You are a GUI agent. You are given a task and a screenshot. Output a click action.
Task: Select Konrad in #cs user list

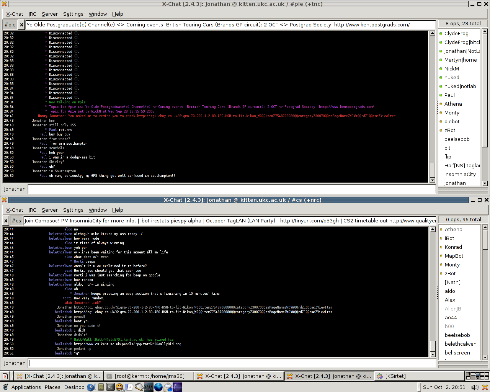pyautogui.click(x=453, y=247)
